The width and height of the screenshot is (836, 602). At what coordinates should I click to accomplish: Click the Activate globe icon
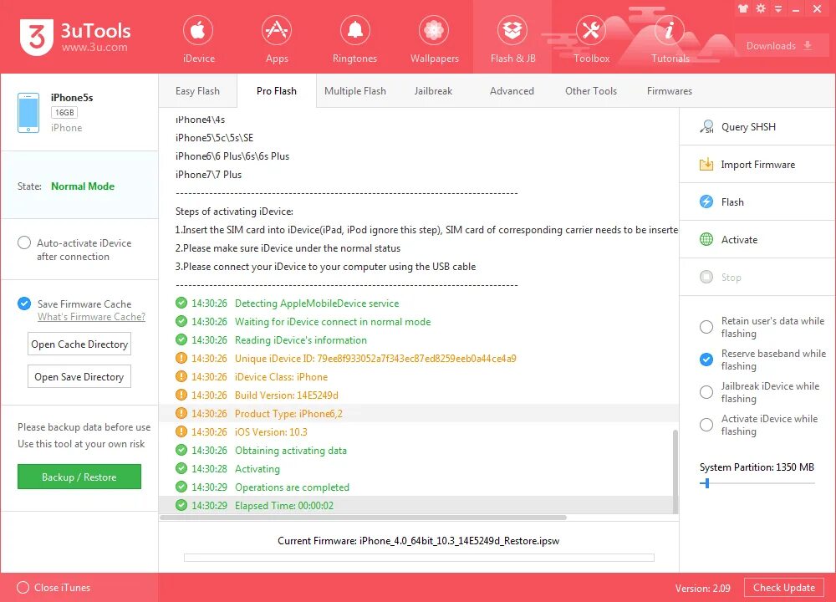coord(706,239)
